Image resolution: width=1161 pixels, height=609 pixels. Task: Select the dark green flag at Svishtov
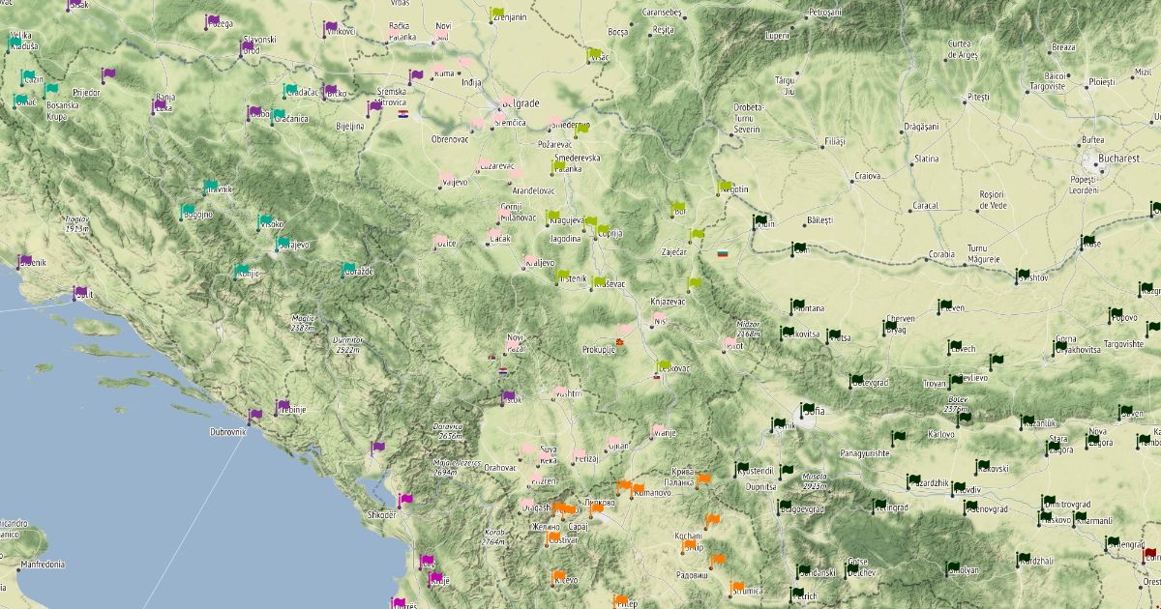(x=1023, y=275)
